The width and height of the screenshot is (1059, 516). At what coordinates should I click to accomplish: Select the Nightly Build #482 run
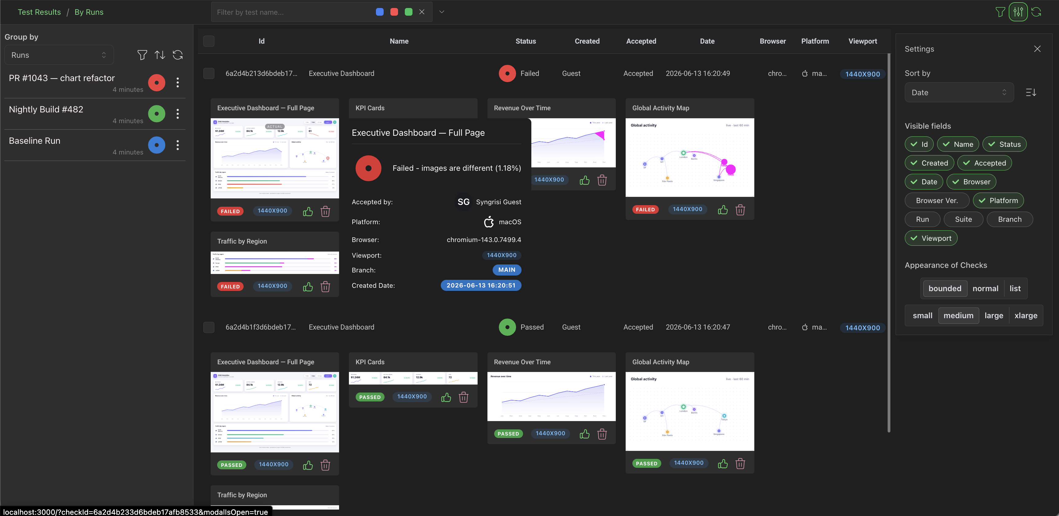tap(95, 114)
